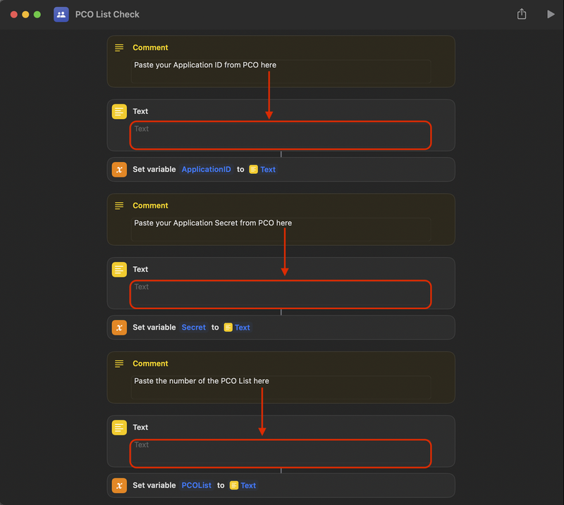Edit comment 'Paste your Application ID from PCO here'
564x505 pixels.
(x=281, y=72)
